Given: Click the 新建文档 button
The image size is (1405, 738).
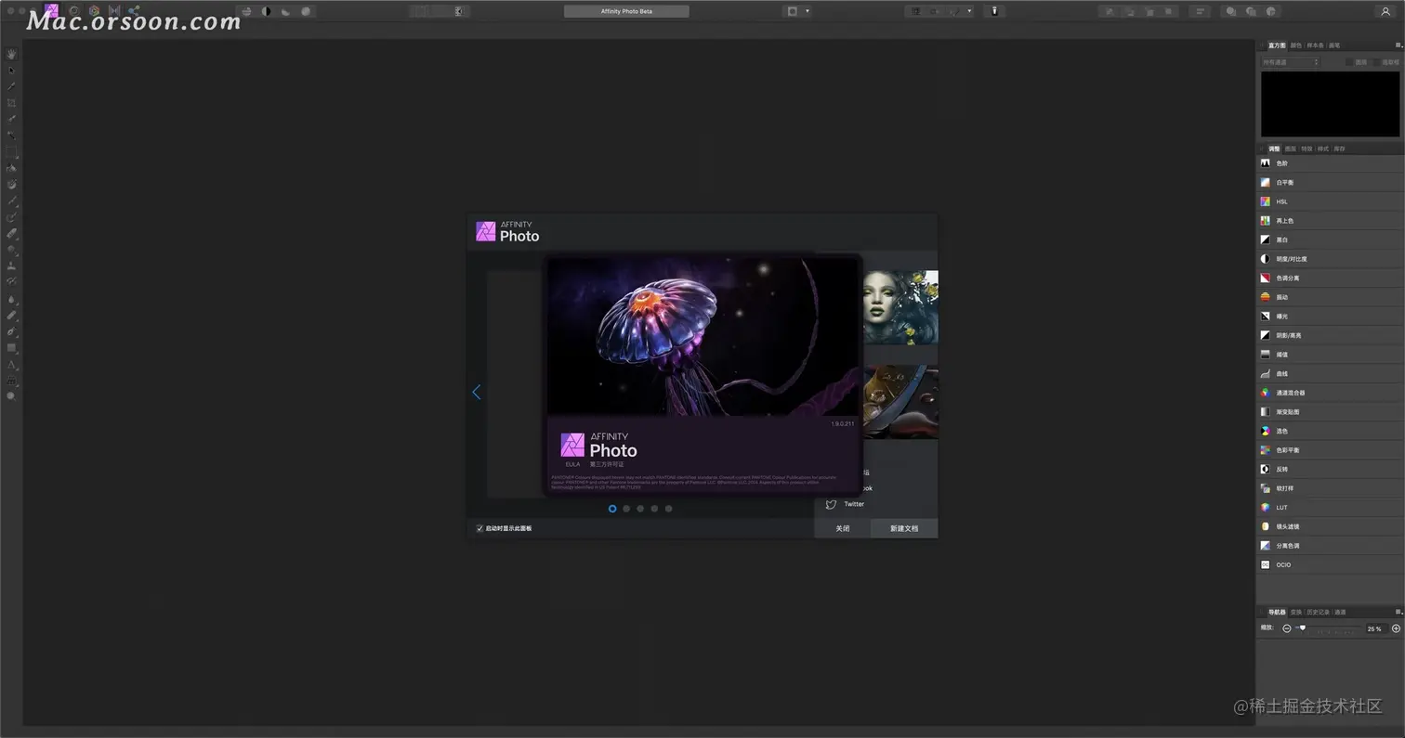Looking at the screenshot, I should tap(904, 528).
